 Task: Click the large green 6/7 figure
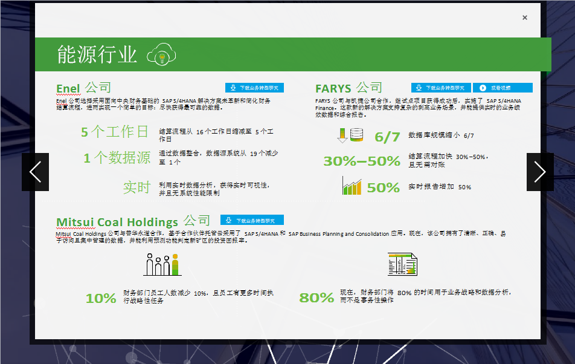387,137
